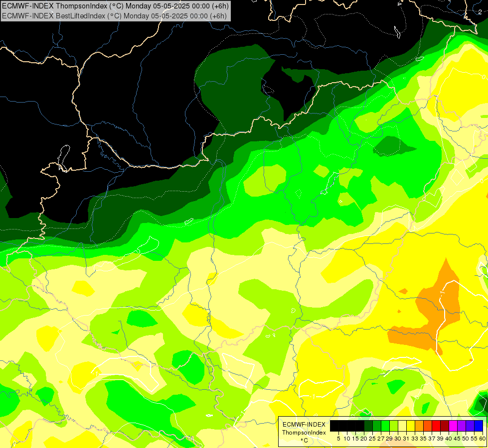
Task: Pick the lime 29–30 legend swatch
Action: (x=394, y=426)
